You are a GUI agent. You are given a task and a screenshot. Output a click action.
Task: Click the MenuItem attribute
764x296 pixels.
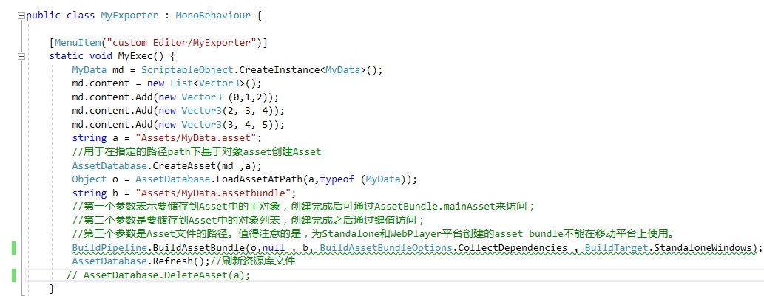[78, 42]
